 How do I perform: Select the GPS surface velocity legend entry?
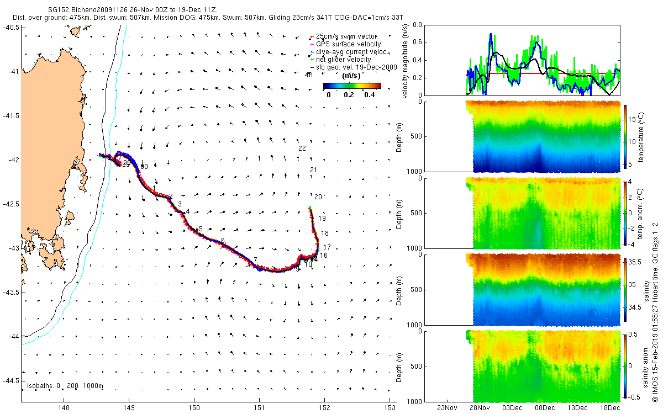(x=348, y=44)
